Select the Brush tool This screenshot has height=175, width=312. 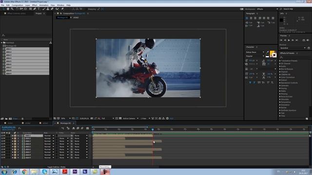[x=43, y=9]
